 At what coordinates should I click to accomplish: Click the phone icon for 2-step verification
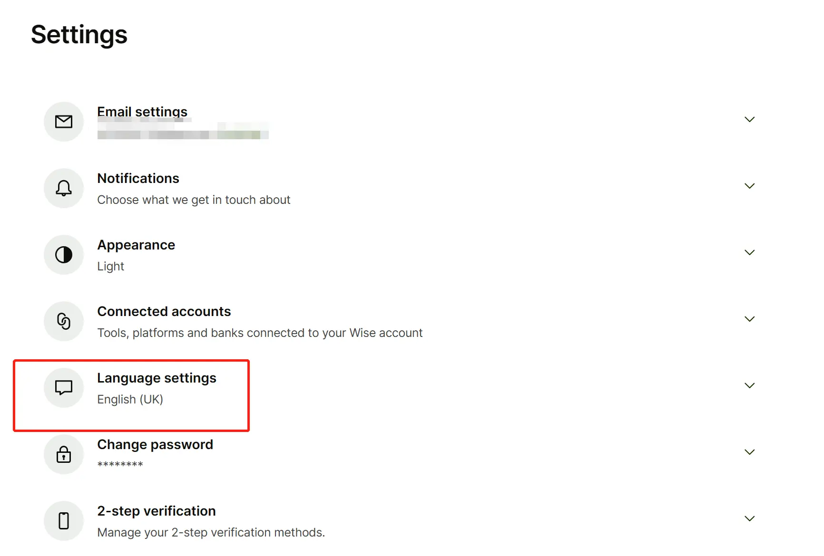pyautogui.click(x=64, y=521)
